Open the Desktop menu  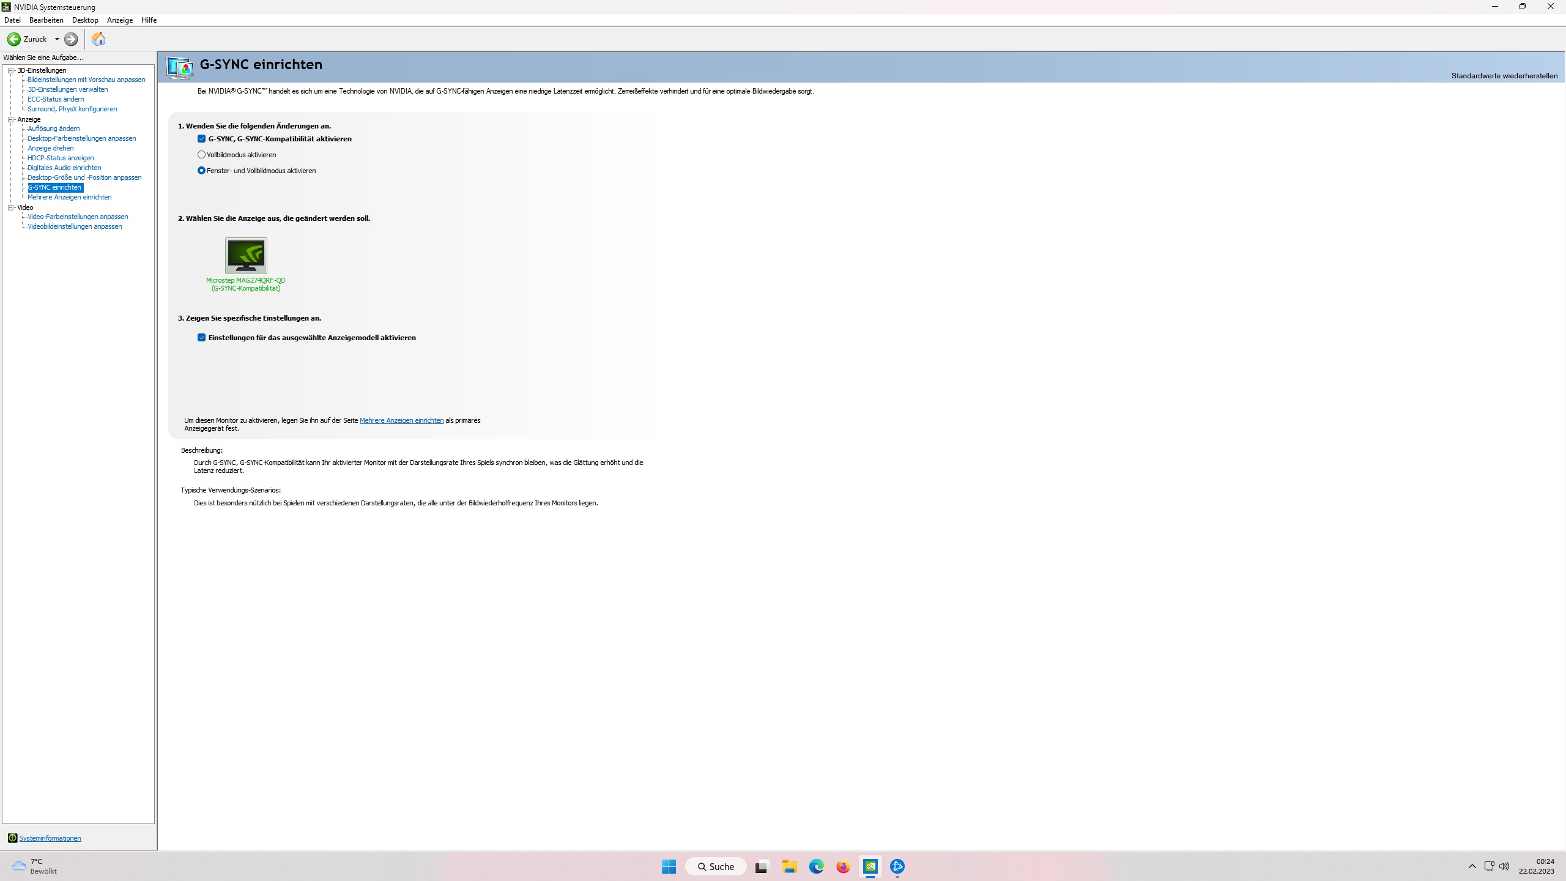point(85,20)
